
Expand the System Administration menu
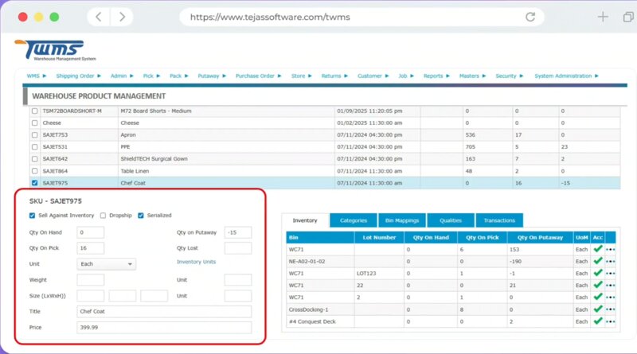point(566,76)
